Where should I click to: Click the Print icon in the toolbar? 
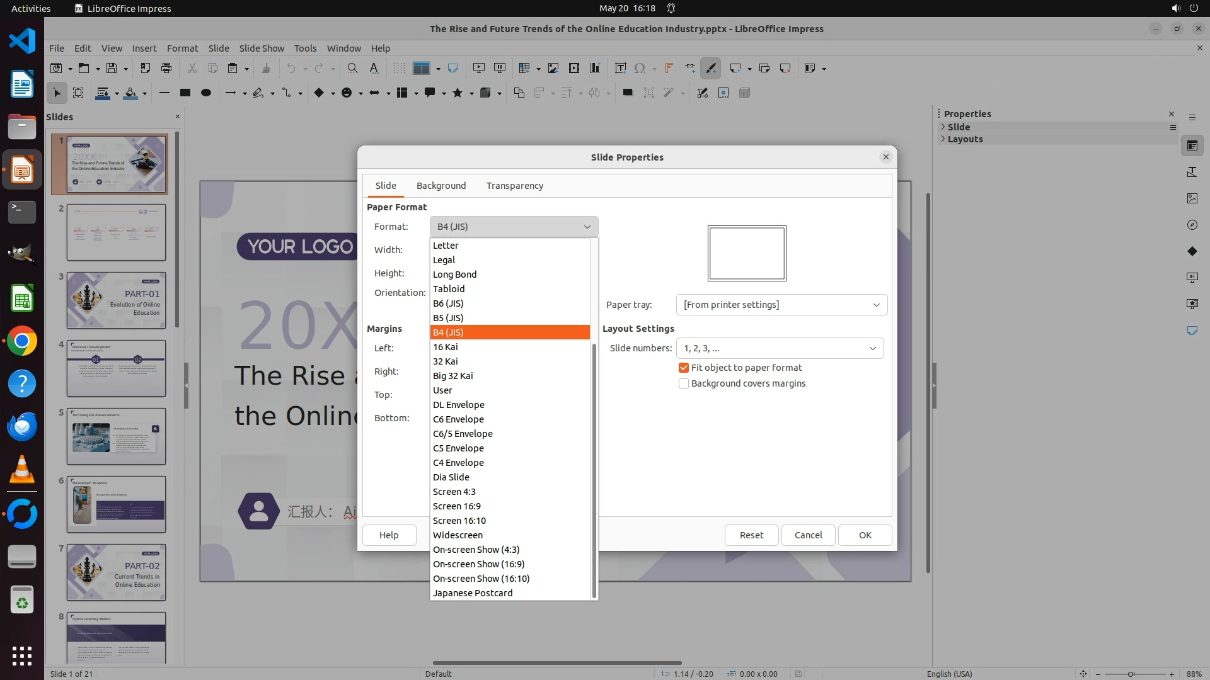point(166,68)
